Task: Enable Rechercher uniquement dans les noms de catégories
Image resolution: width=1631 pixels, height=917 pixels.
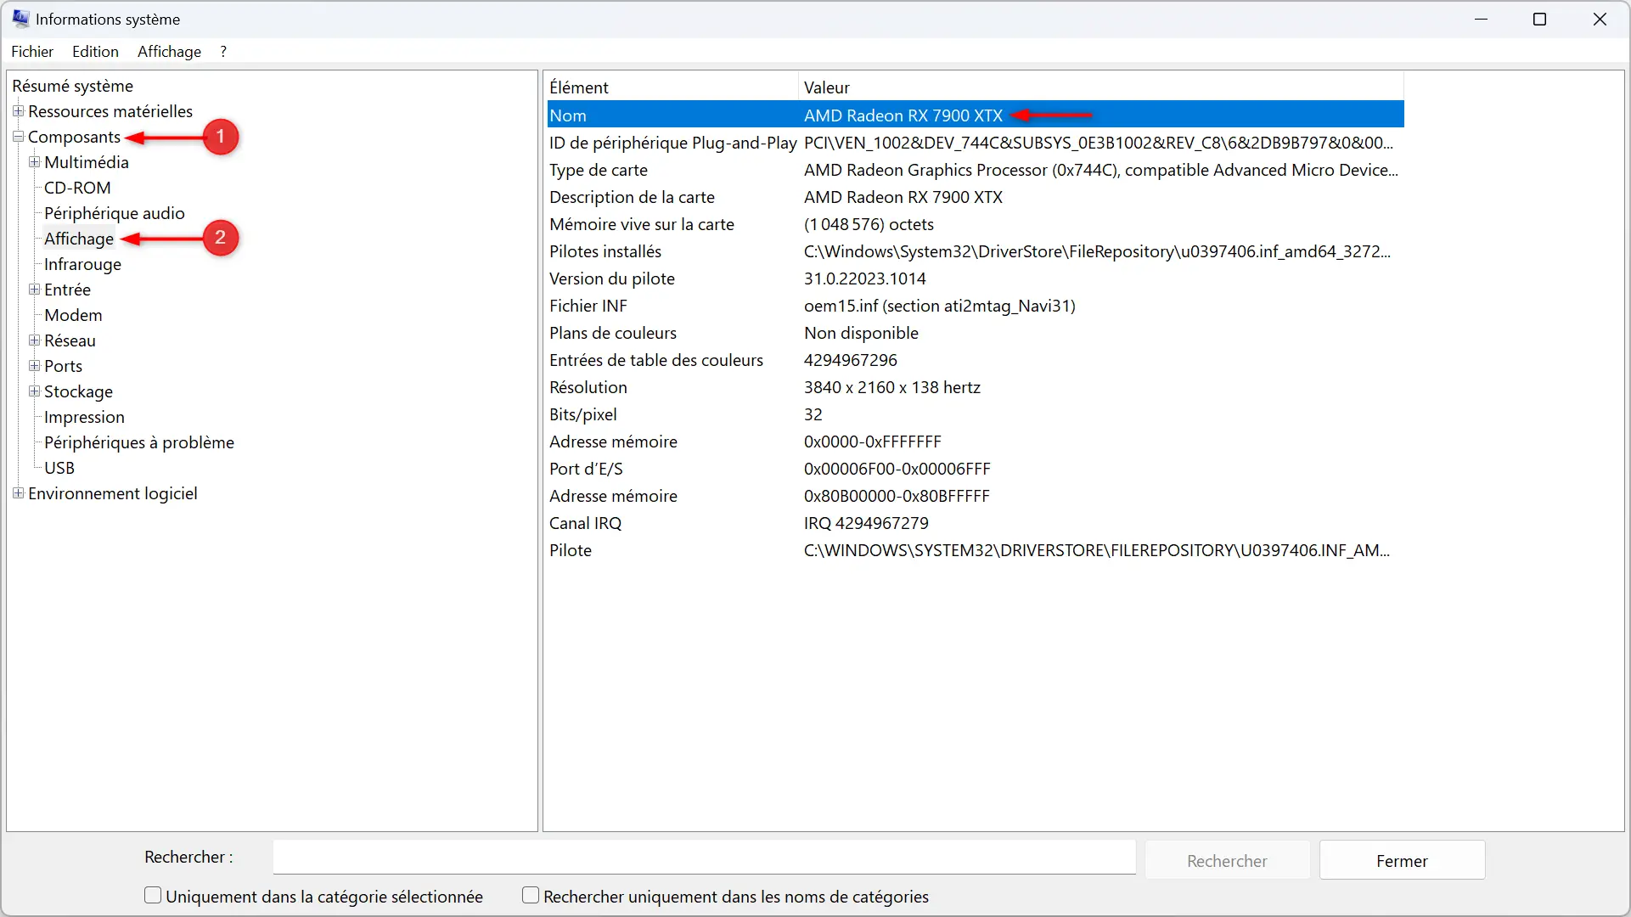Action: [x=531, y=895]
